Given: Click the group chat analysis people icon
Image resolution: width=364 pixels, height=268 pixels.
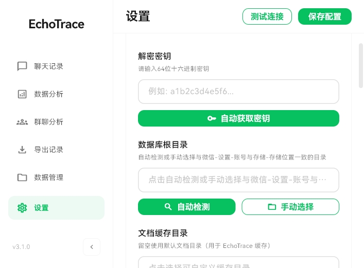Looking at the screenshot, I should click(x=22, y=122).
